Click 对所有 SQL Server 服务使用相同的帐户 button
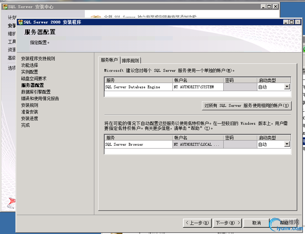 click(x=247, y=105)
